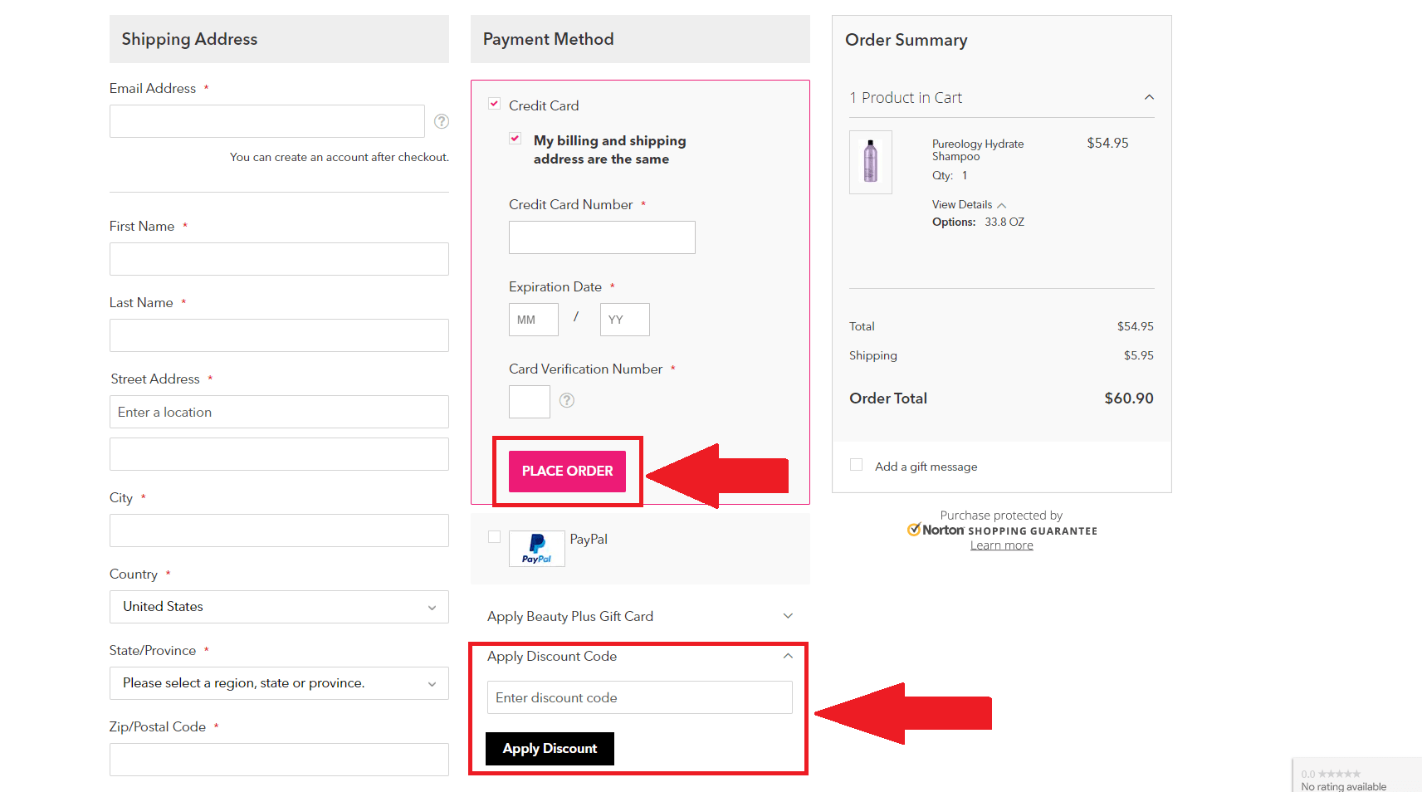Enable the Add a gift message checkbox
This screenshot has height=792, width=1422.
point(857,465)
